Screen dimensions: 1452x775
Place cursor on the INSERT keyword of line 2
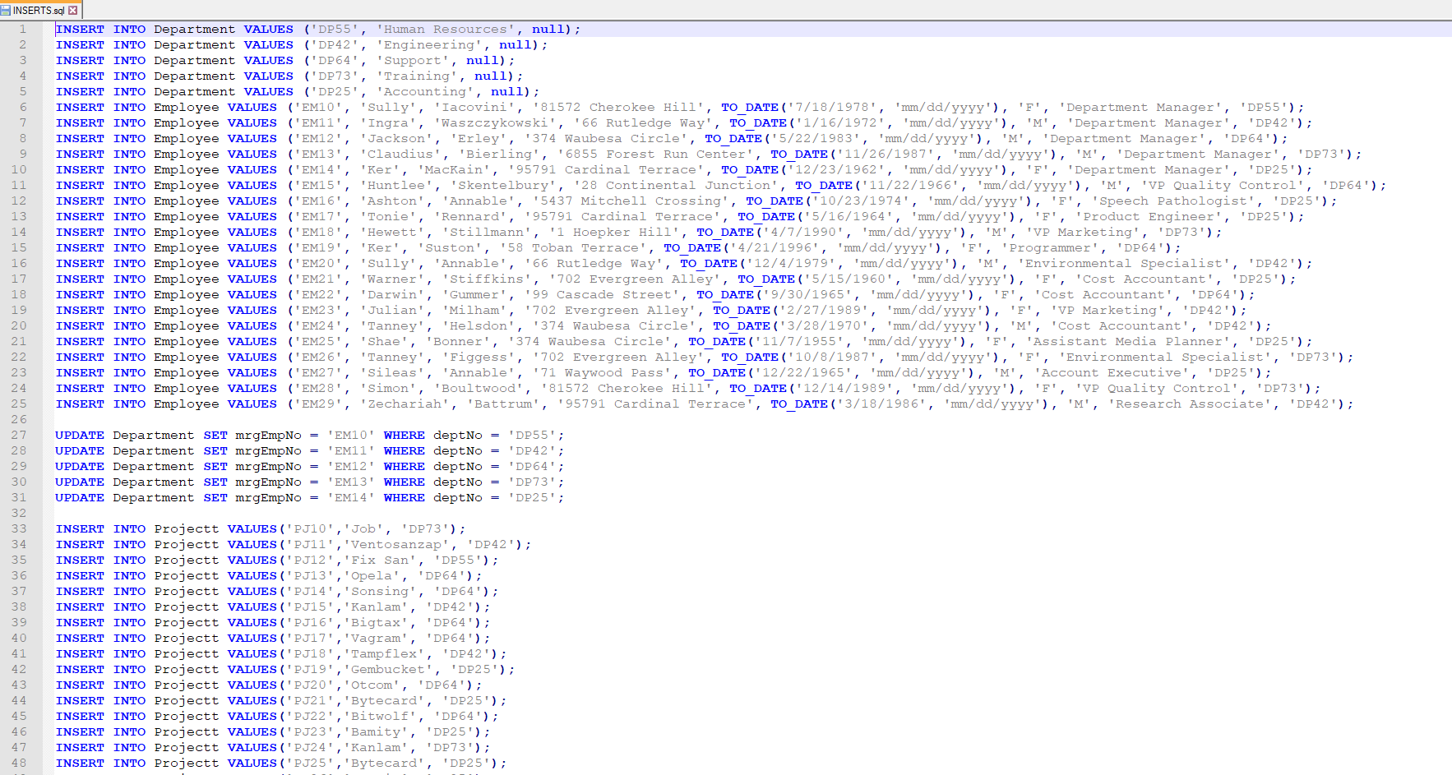click(x=80, y=44)
